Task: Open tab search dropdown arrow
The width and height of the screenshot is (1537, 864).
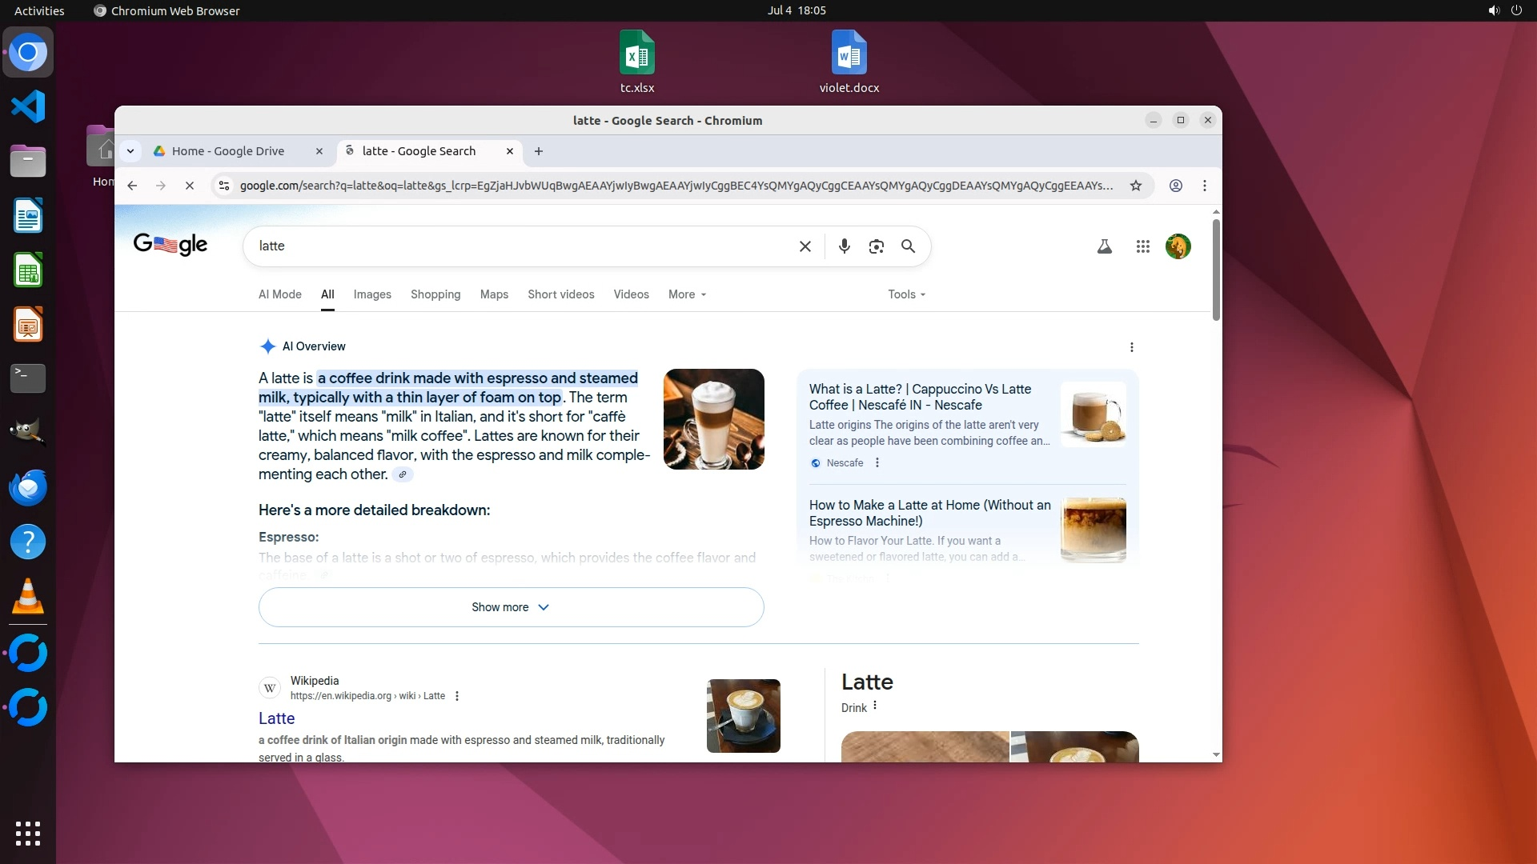Action: coord(130,151)
